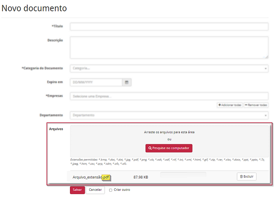Enable the Criar outro checkbox
279x197 pixels.
click(x=111, y=190)
